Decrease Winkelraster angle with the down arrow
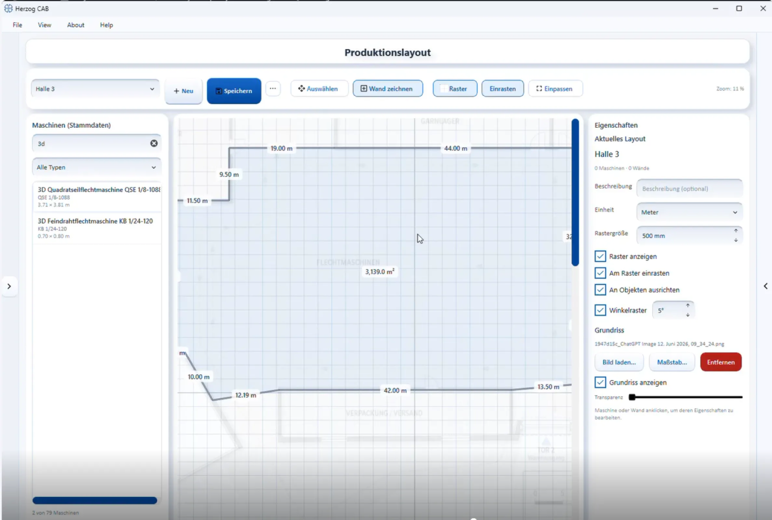The height and width of the screenshot is (520, 772). 688,315
